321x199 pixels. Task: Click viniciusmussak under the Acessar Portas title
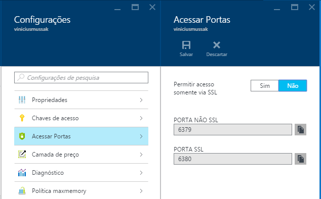tap(190, 29)
